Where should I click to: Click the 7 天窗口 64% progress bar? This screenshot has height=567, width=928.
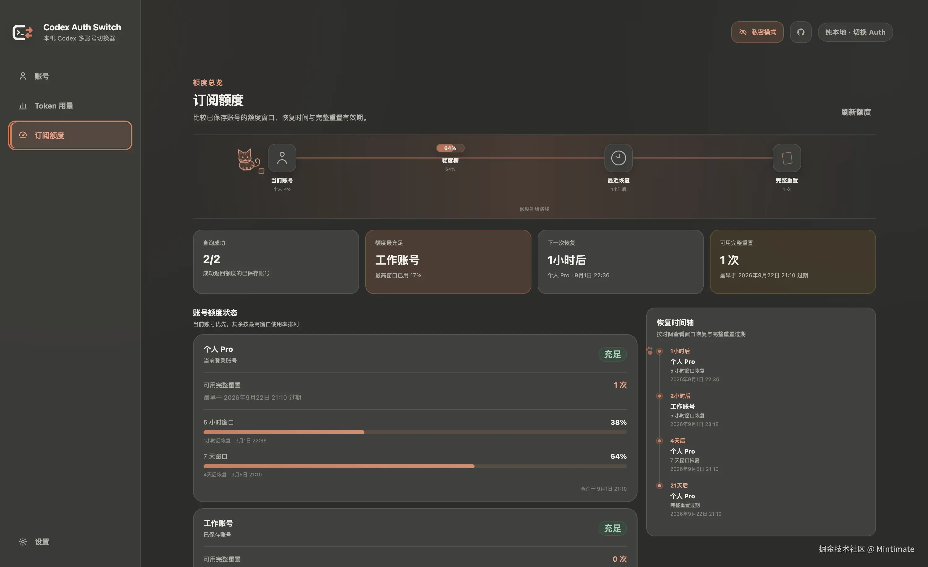(415, 466)
